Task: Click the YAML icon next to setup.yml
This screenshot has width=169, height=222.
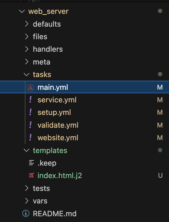Action: pos(31,112)
